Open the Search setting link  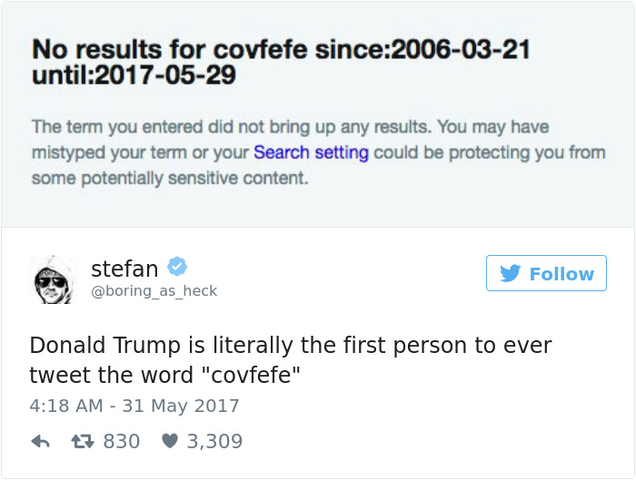pos(311,152)
